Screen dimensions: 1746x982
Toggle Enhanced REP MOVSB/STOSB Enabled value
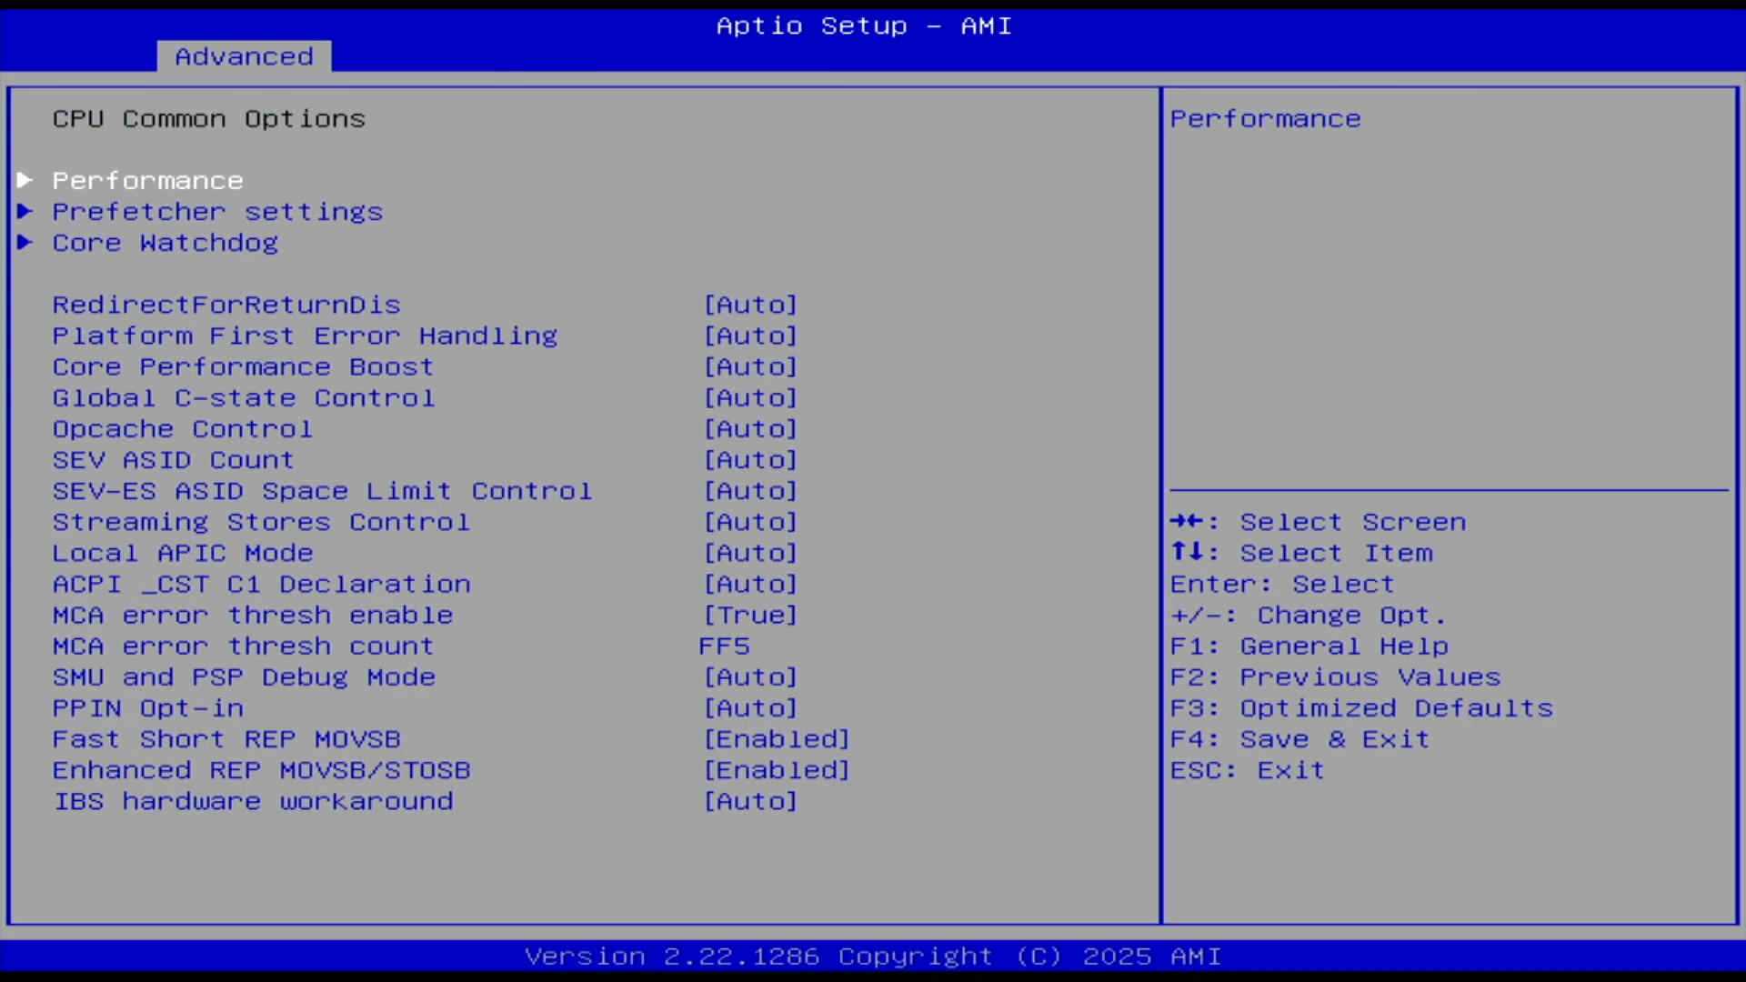point(777,770)
